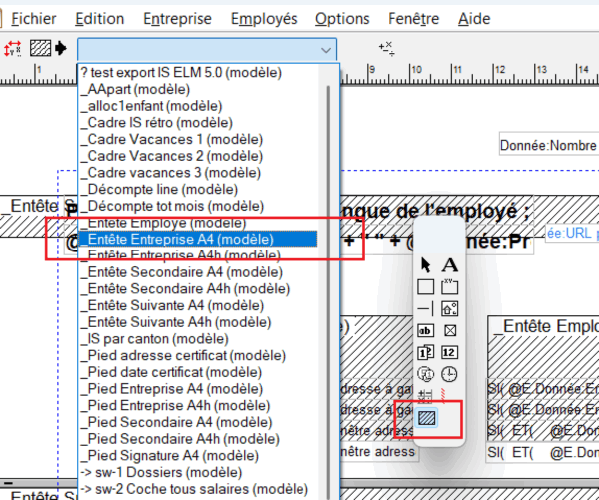Select the arrow pointer tool in palette
Image resolution: width=599 pixels, height=500 pixels.
coord(426,265)
